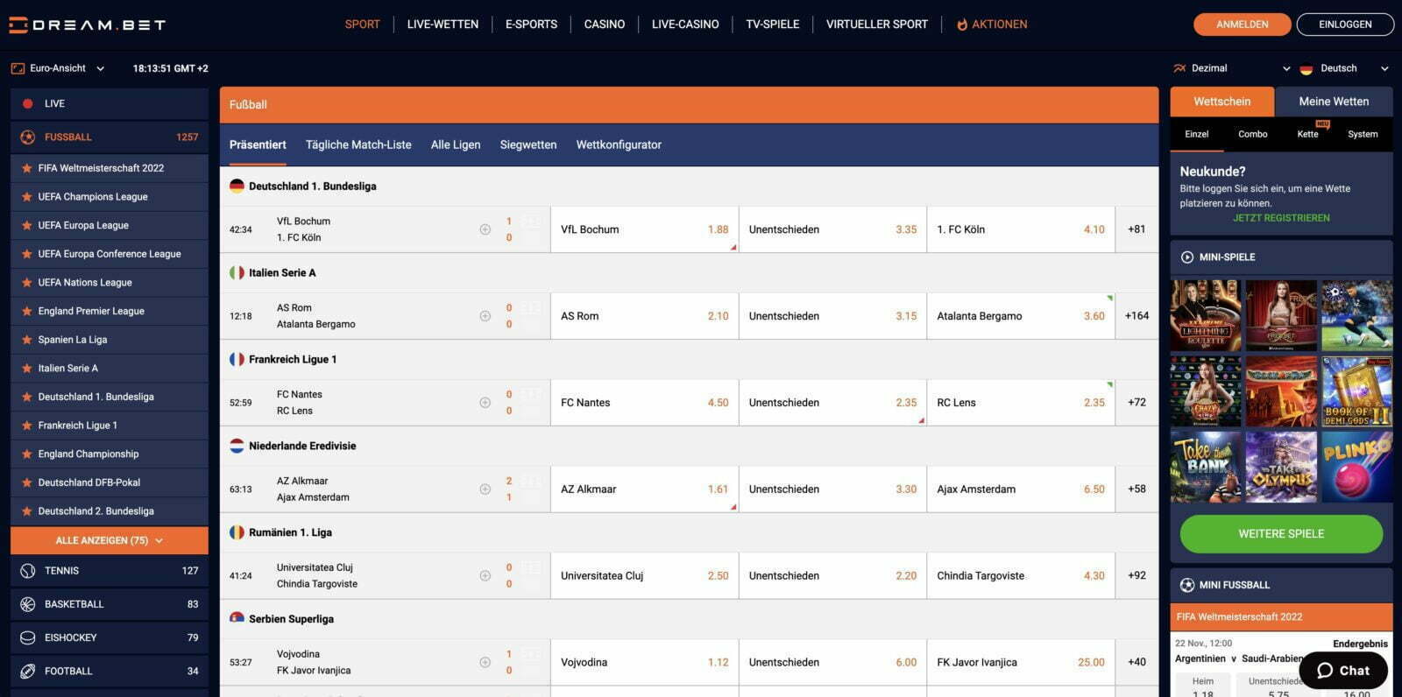Open the Euro-Ansicht view dropdown
This screenshot has width=1402, height=697.
tap(58, 68)
